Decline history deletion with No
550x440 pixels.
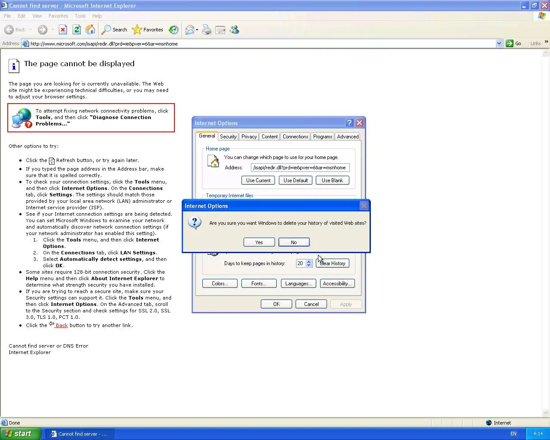click(294, 242)
